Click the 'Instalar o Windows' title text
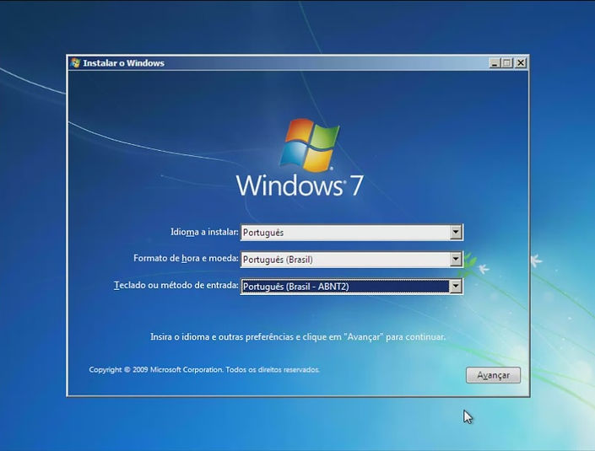 pyautogui.click(x=124, y=63)
